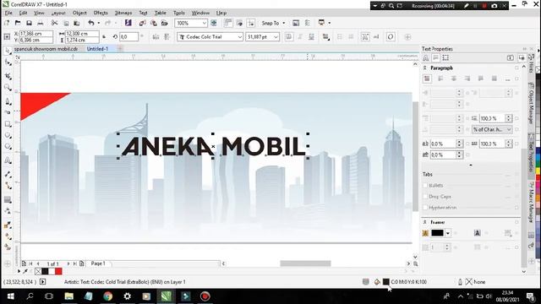The image size is (541, 304).
Task: Select the Rectangle tool
Action: (x=8, y=124)
